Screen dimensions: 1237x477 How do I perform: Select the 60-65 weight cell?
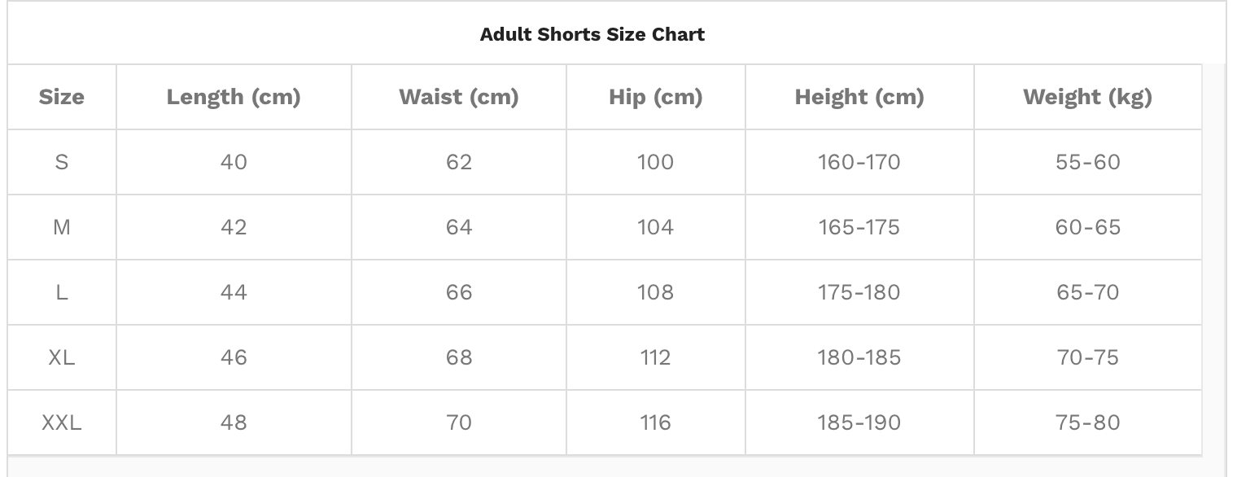point(1088,227)
